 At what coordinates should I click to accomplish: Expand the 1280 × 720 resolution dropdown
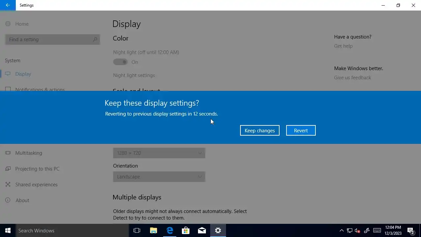click(x=159, y=153)
